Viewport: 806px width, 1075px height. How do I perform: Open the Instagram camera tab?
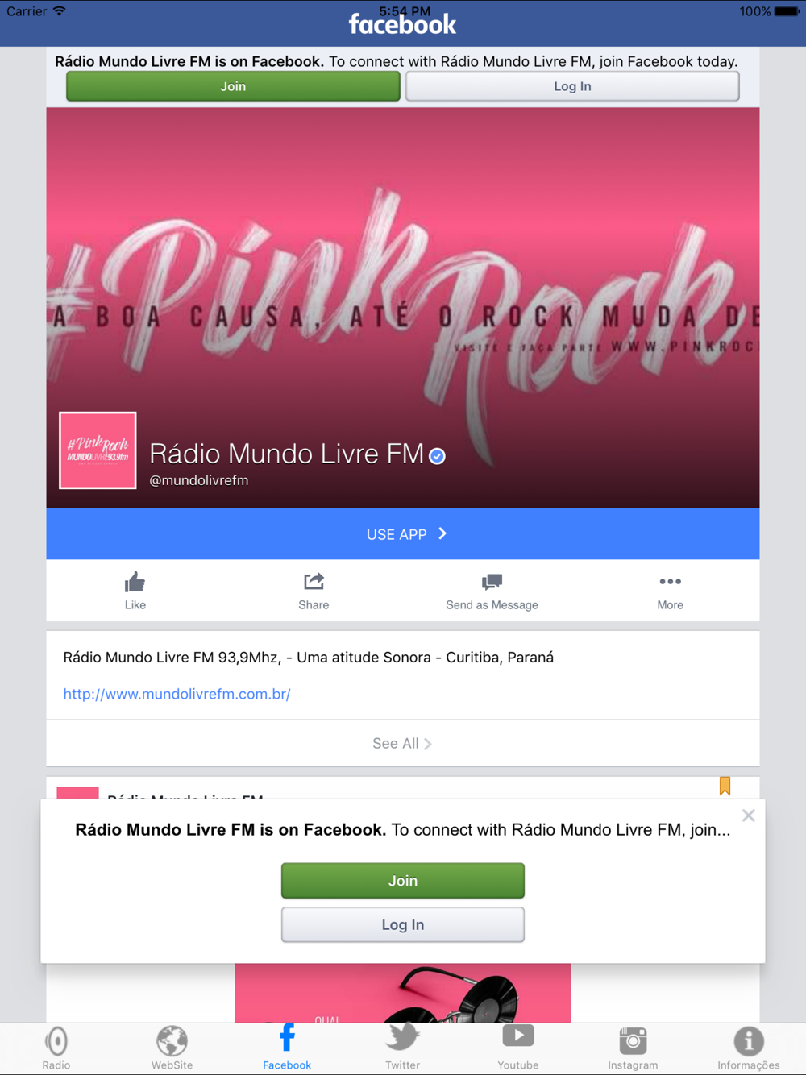(x=633, y=1048)
